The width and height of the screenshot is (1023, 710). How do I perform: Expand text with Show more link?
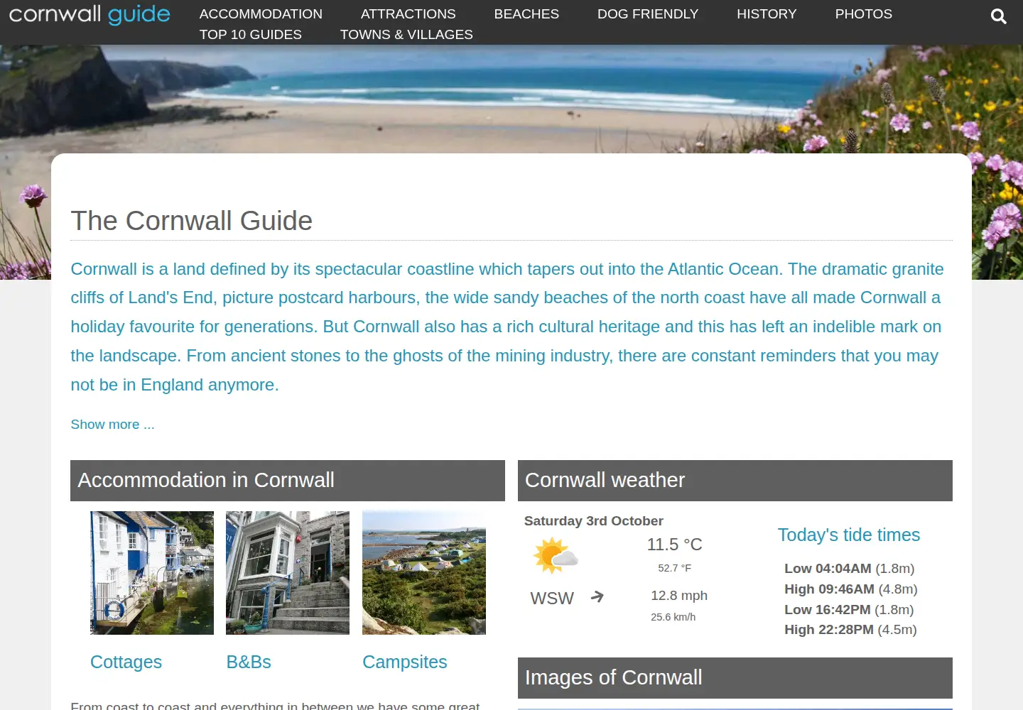(x=112, y=425)
